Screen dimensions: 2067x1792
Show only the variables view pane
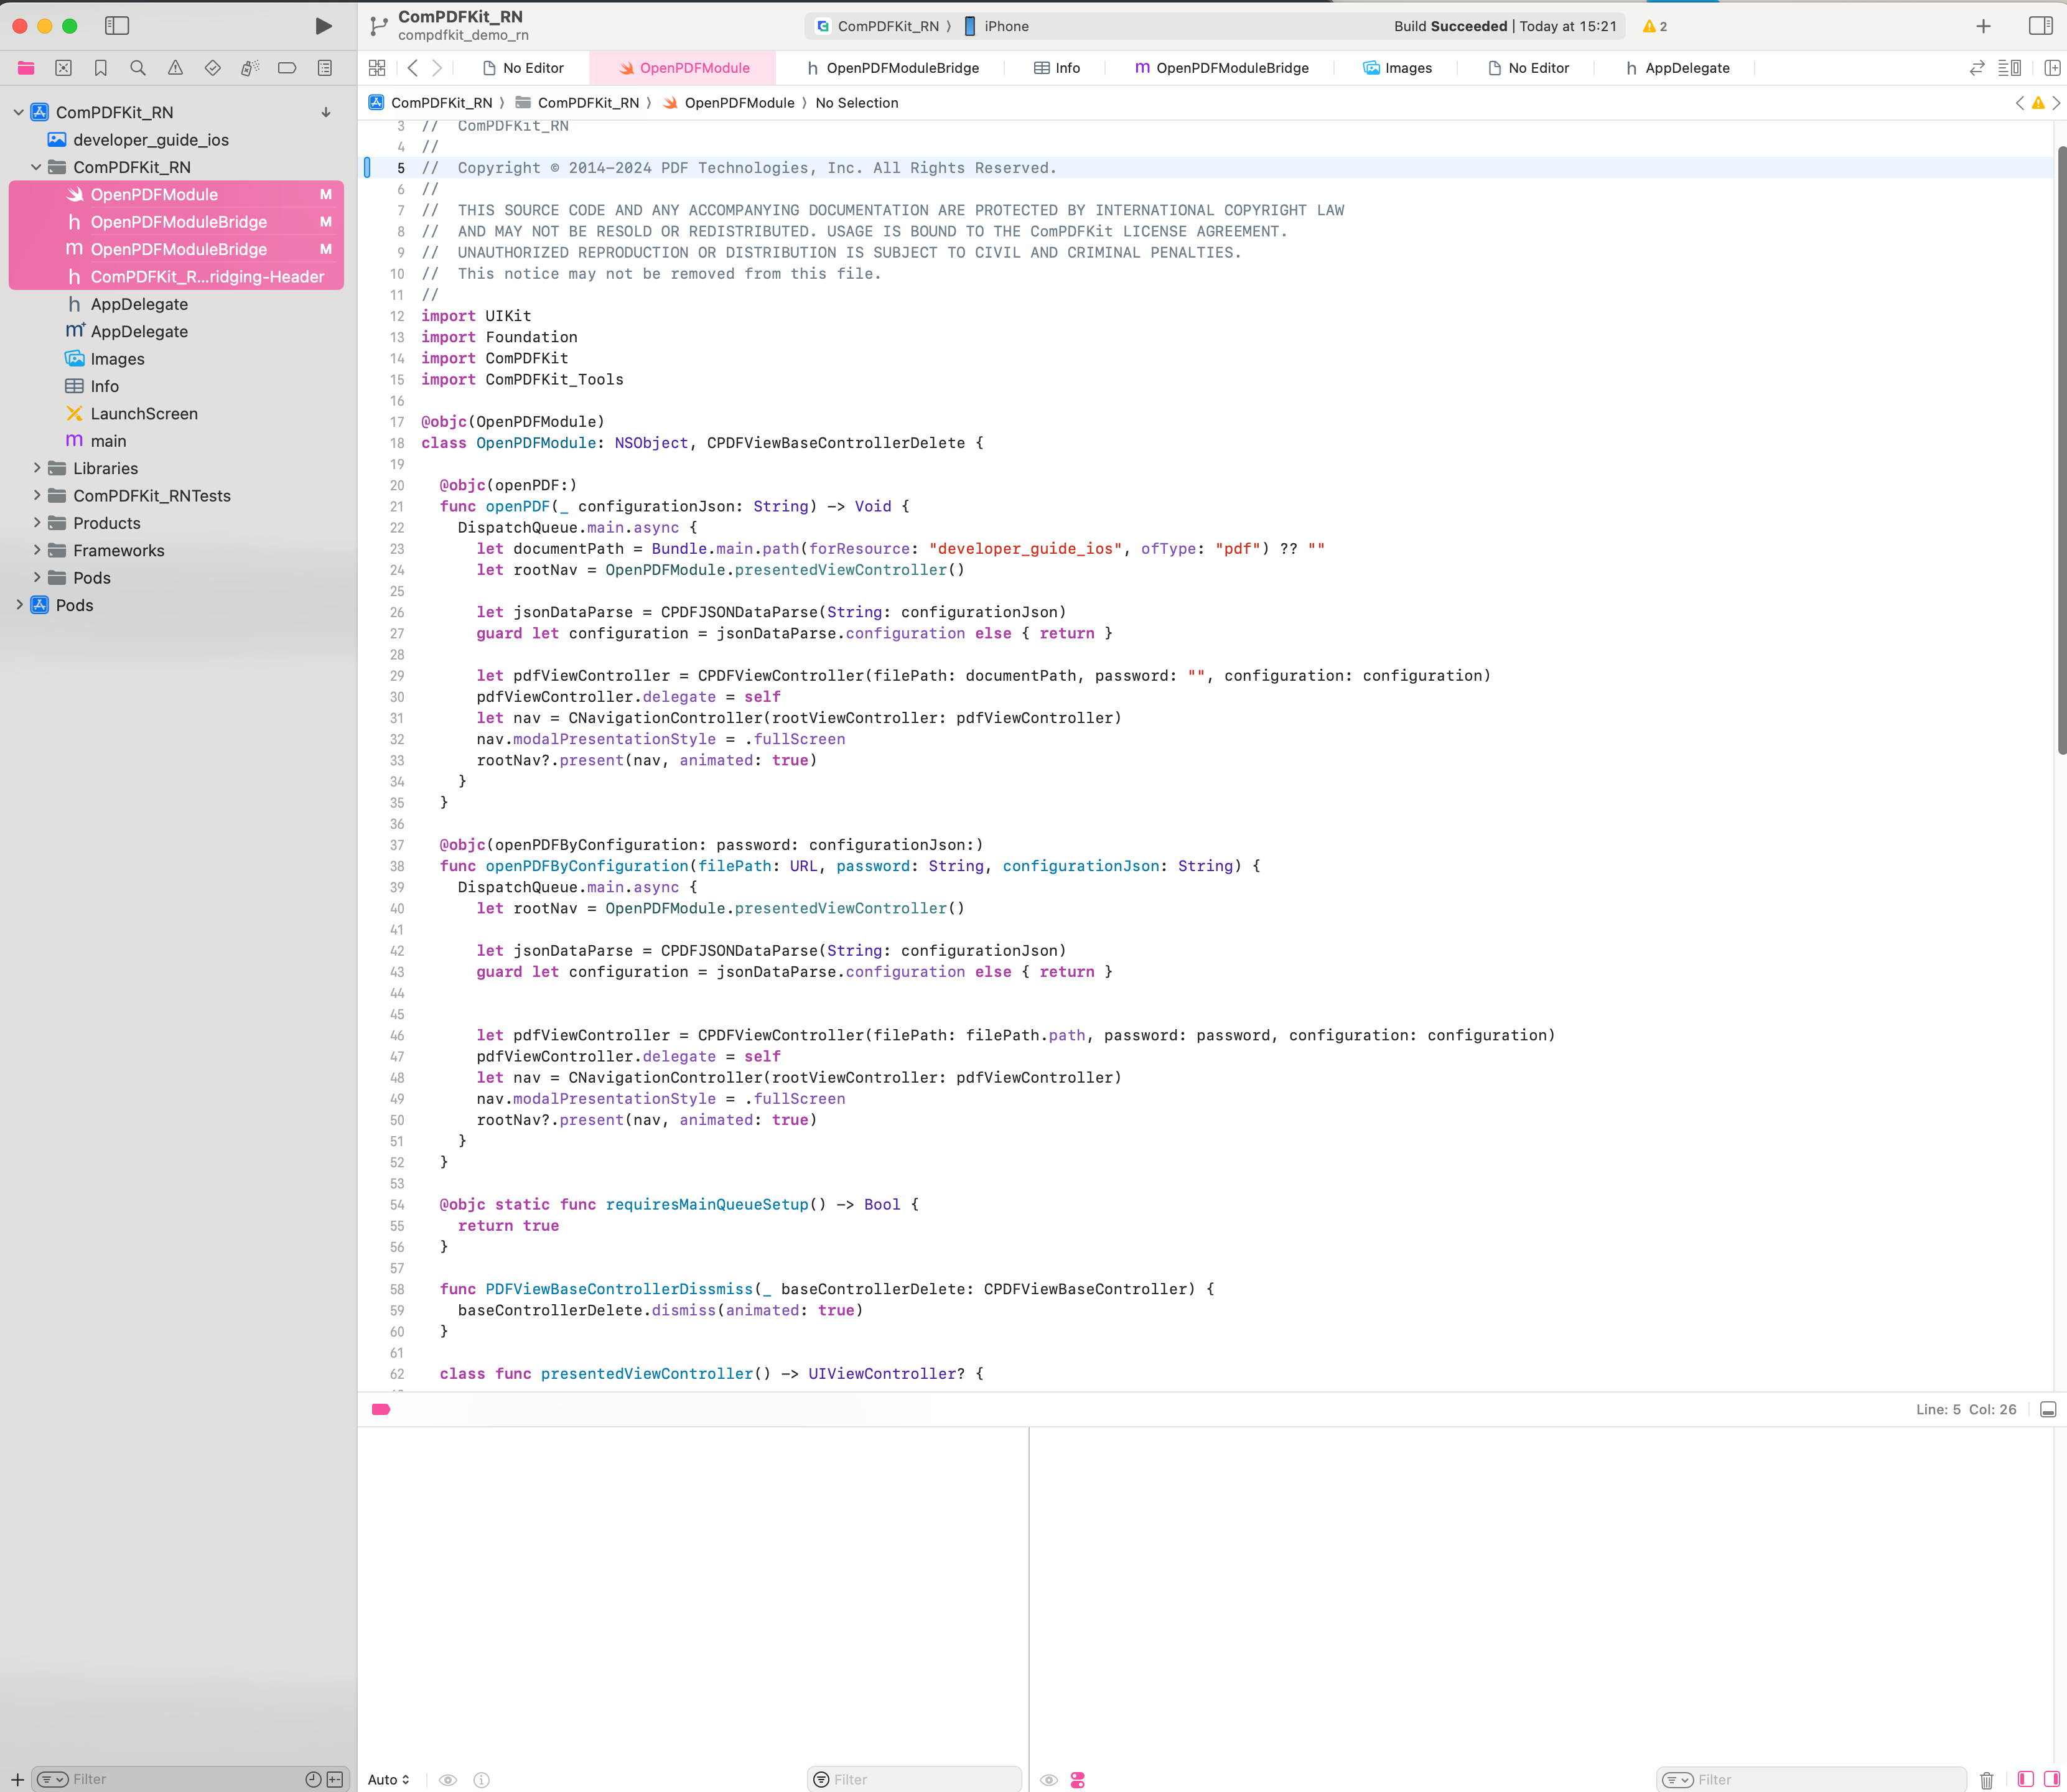coord(2025,1780)
